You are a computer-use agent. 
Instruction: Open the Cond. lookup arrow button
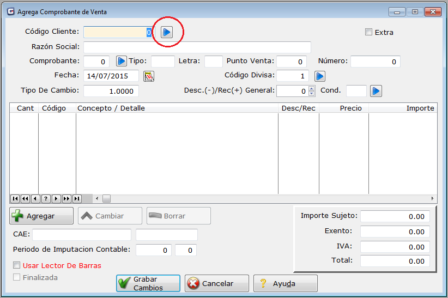point(376,91)
